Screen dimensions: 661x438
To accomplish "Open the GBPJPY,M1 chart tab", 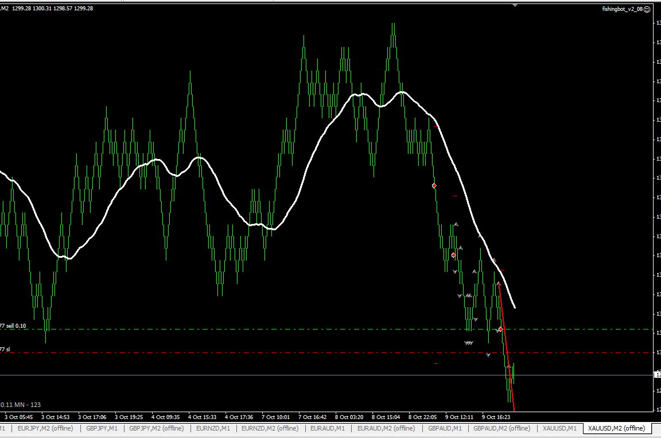I will (102, 428).
